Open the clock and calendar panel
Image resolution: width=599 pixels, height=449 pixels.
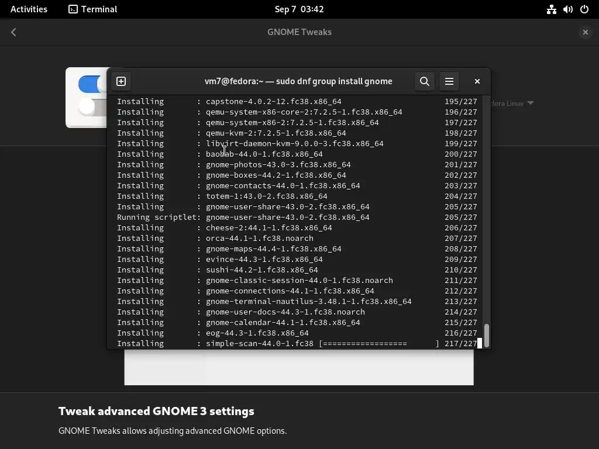(299, 9)
